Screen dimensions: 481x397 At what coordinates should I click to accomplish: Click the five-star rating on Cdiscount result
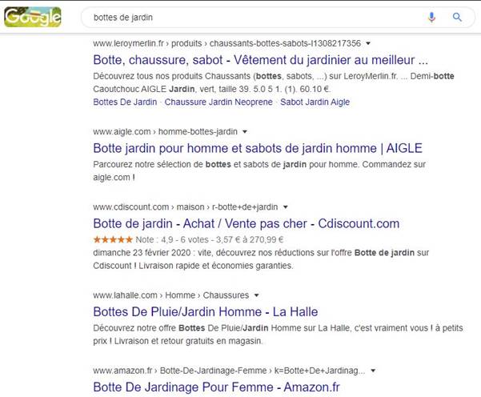click(113, 239)
